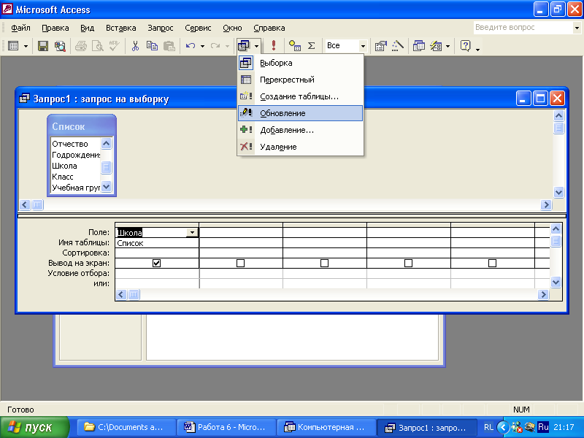
Task: Click the Database Window icon
Action: pyautogui.click(x=419, y=46)
